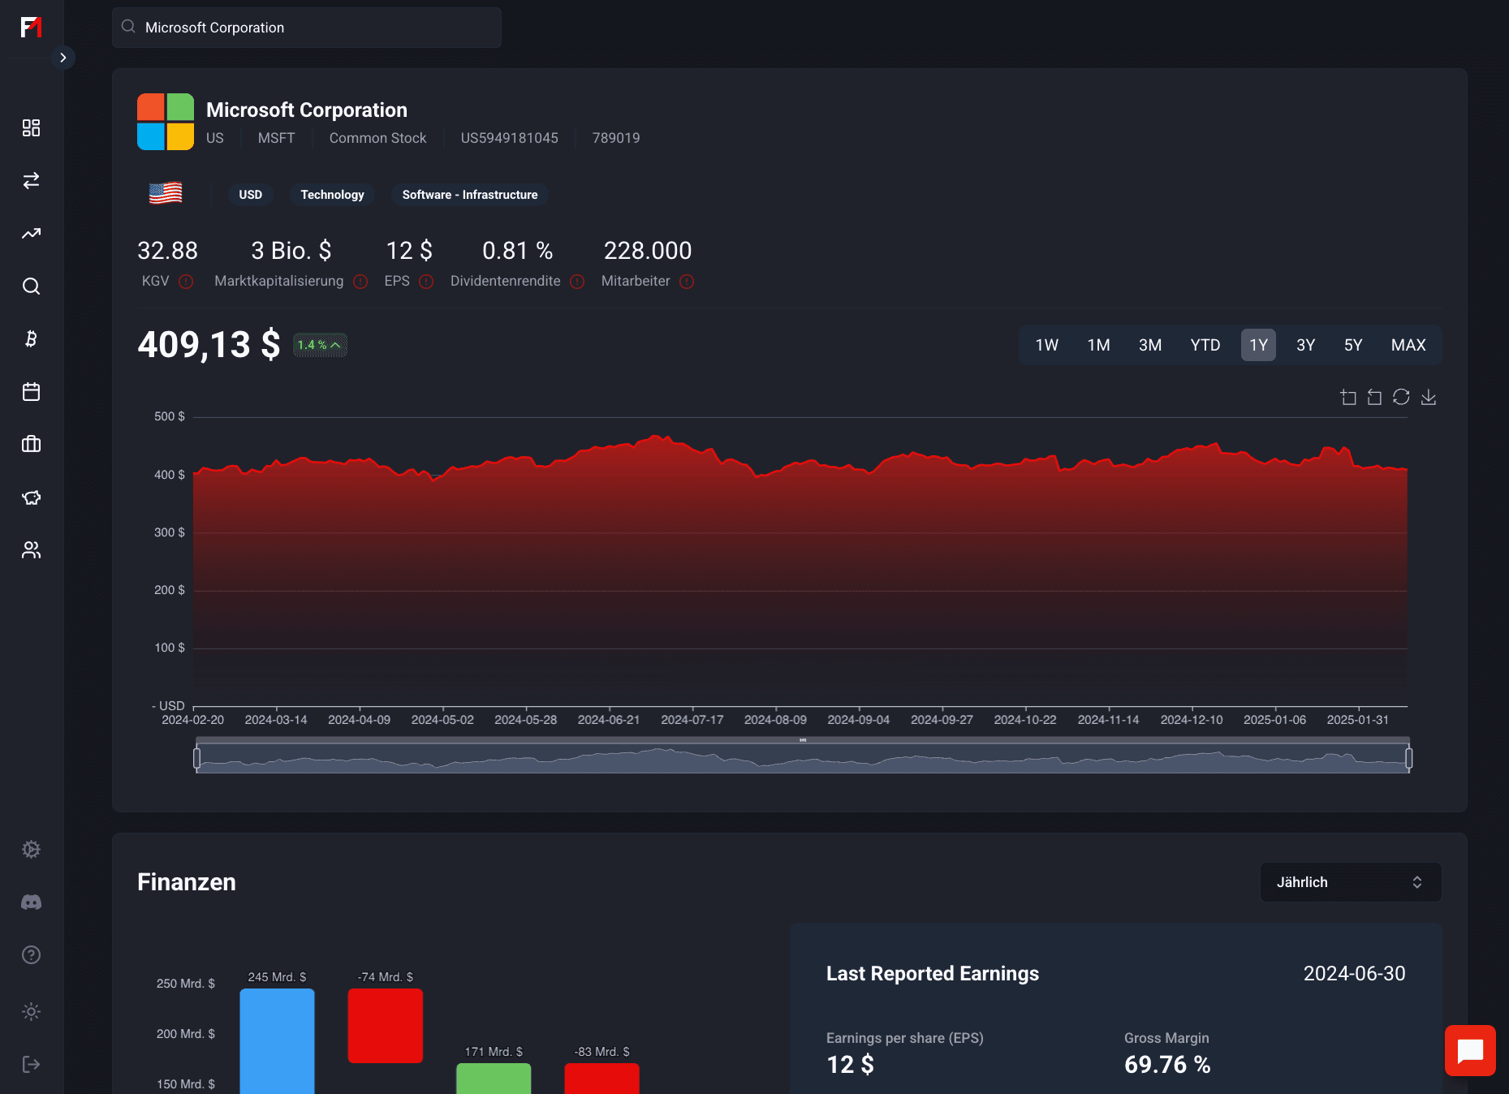Click the top grip of the range slider

[803, 740]
